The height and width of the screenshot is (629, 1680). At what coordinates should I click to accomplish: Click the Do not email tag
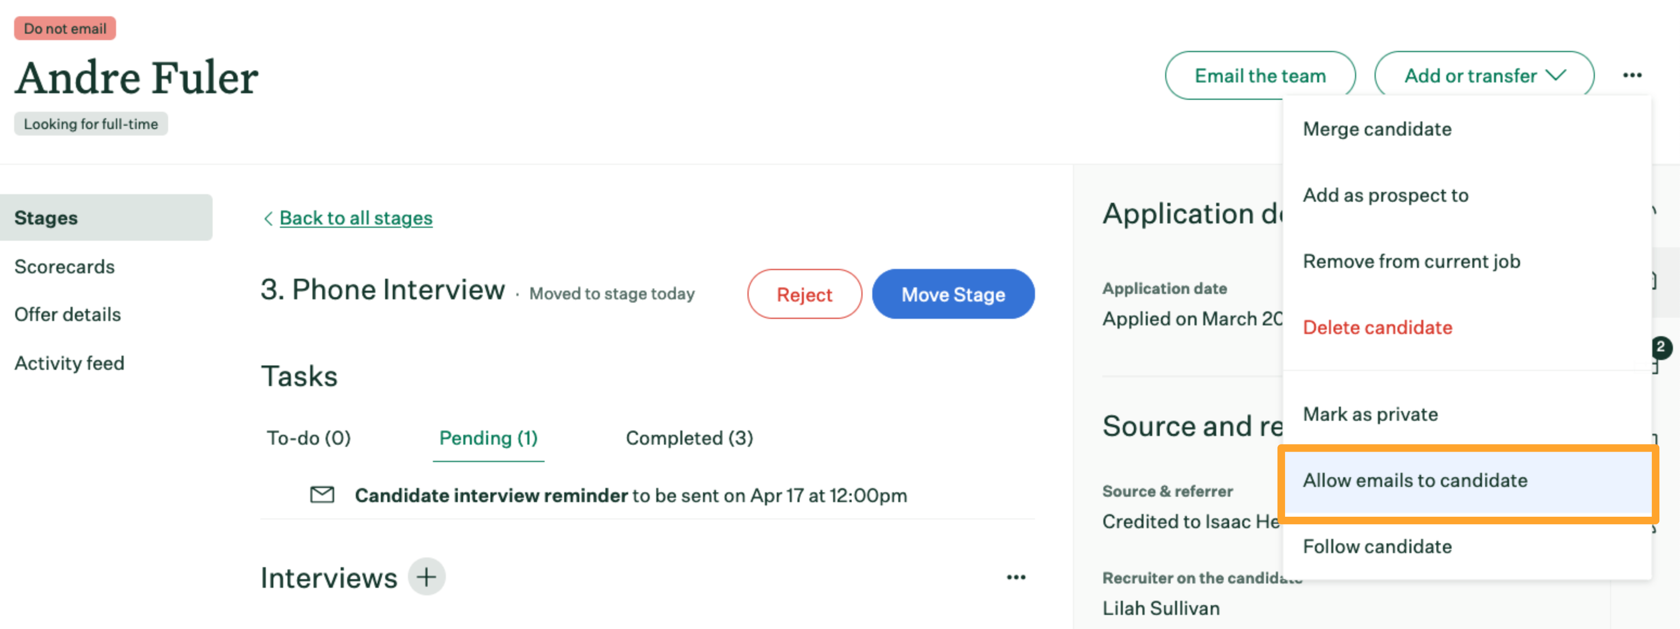click(64, 28)
